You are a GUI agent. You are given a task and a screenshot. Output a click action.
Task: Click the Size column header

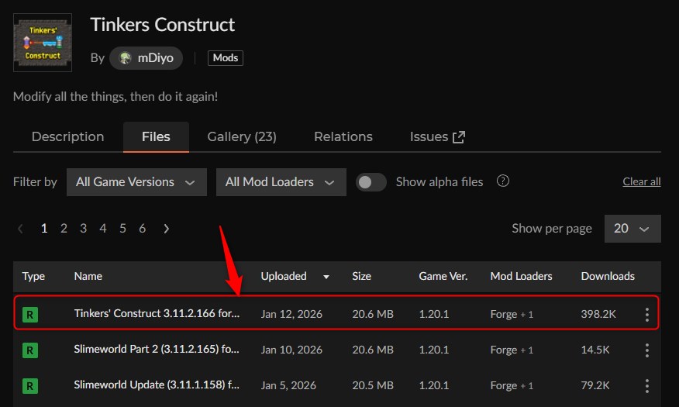click(361, 276)
